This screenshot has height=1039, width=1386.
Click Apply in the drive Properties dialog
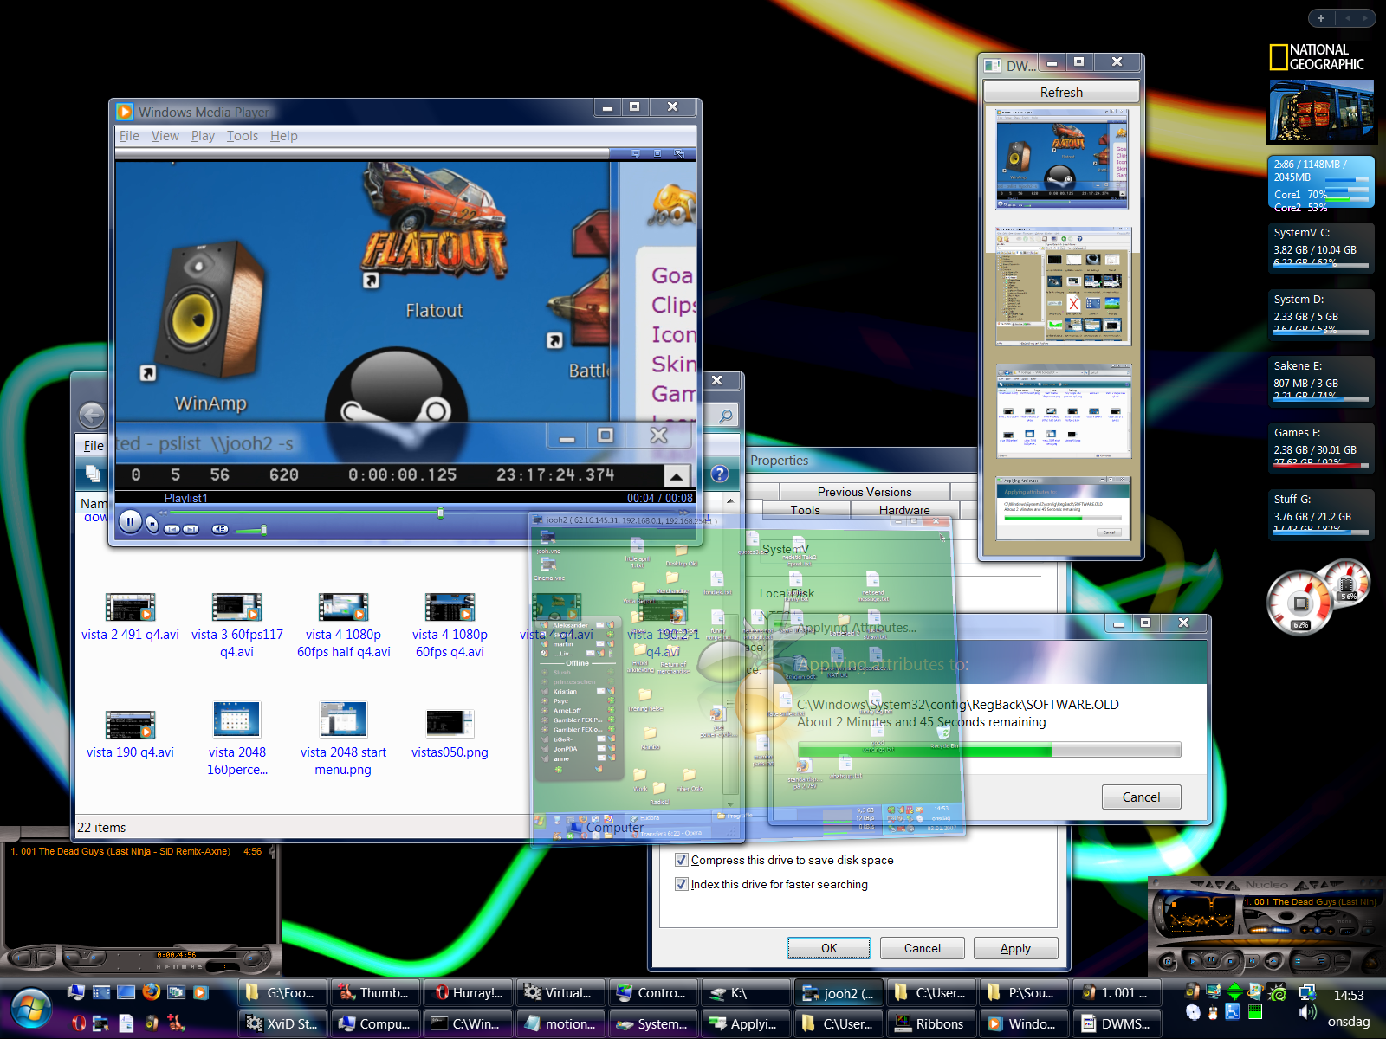pos(1015,948)
